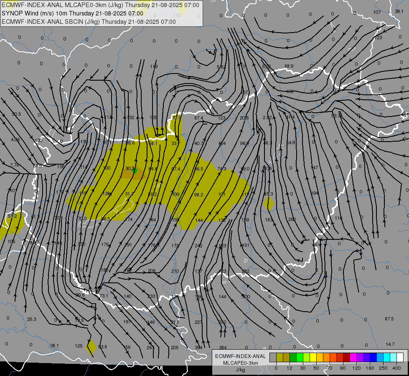Viewport: 409px width, 376px height.
Task: Click the olive diamond beside 93.8
Action: 91,347
